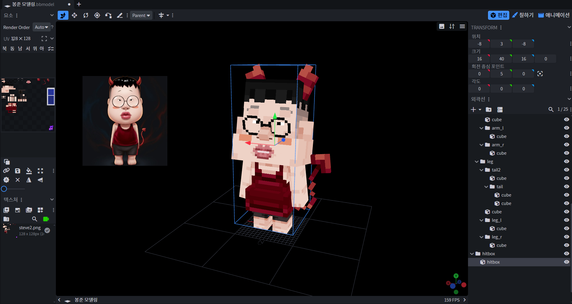572x304 pixels.
Task: Hide the arm_l group with its eye icon
Action: (566, 128)
